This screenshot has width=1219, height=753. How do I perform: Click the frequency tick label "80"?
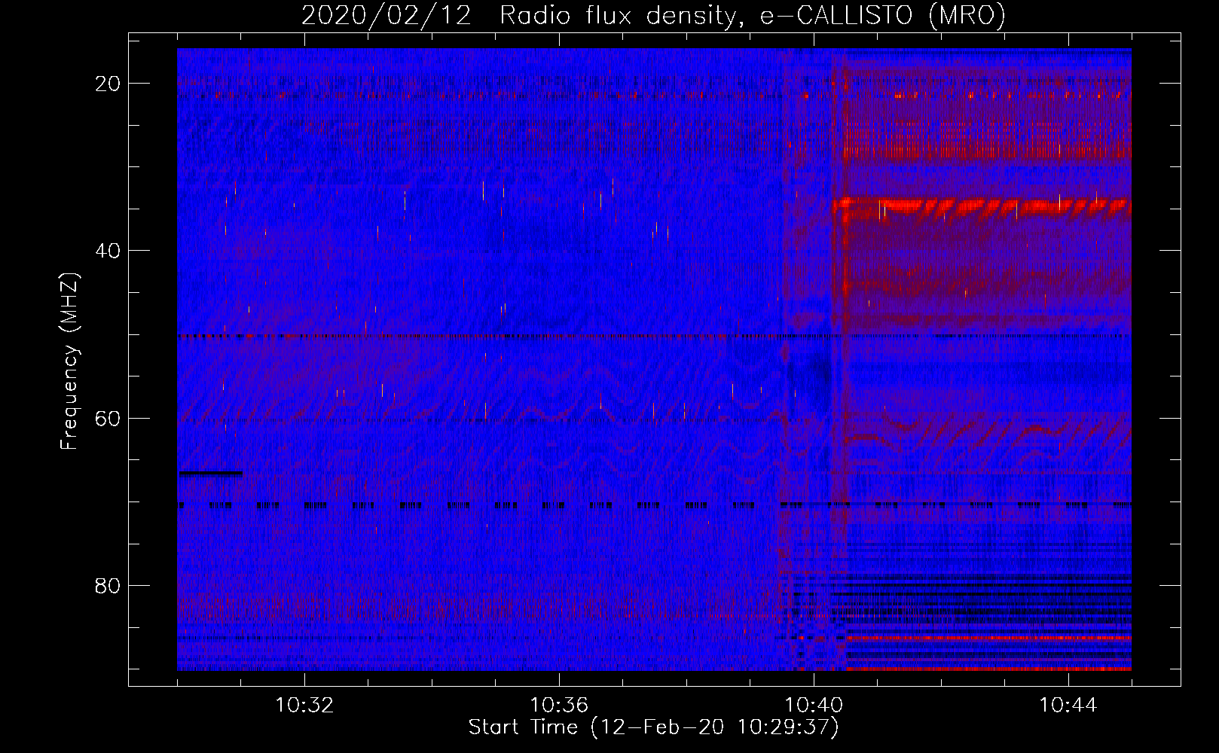[108, 585]
